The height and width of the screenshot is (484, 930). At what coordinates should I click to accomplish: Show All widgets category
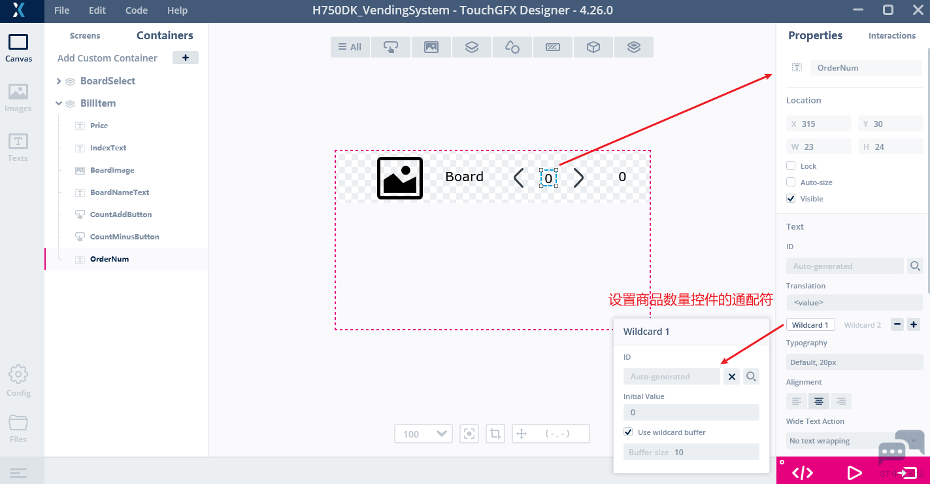350,47
